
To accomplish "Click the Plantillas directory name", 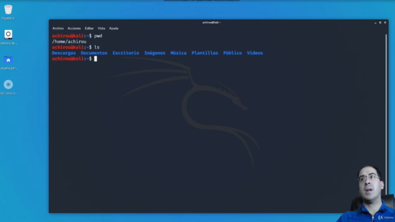I will (204, 53).
